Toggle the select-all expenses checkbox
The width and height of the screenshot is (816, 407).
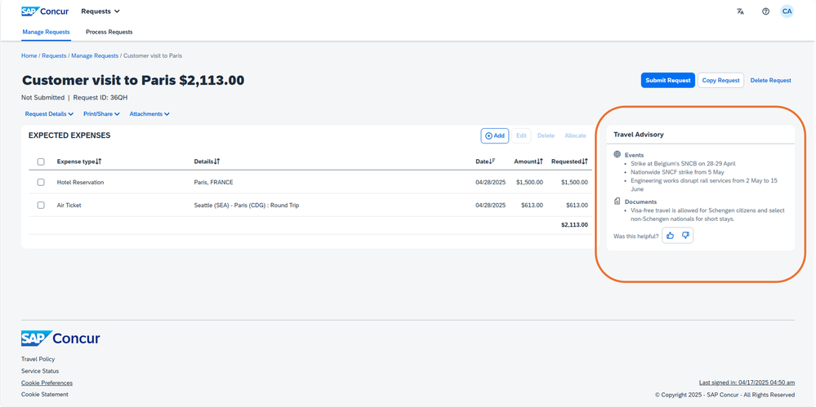click(41, 161)
